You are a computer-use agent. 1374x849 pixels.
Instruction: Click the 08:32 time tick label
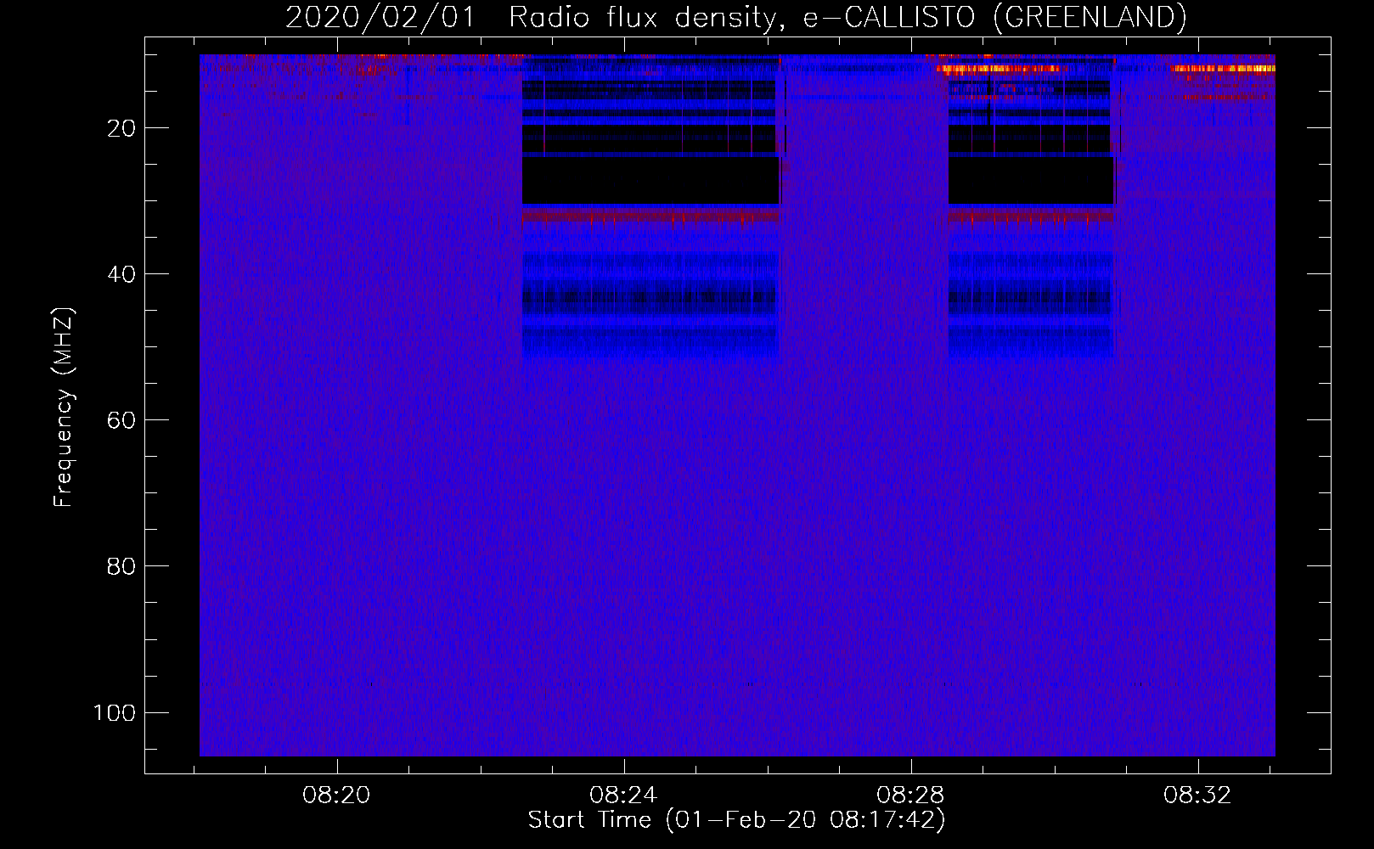click(1198, 796)
